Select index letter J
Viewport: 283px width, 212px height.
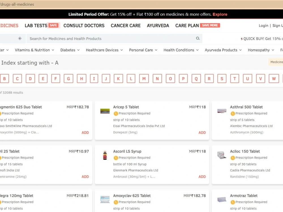[106, 78]
